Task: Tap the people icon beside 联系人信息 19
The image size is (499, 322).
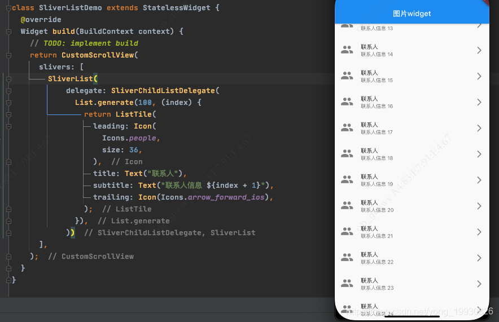Action: (347, 180)
